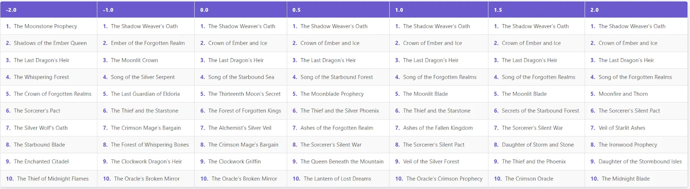
Task: Click 'Moonfire and Thorn' cell
Action: coord(623,94)
